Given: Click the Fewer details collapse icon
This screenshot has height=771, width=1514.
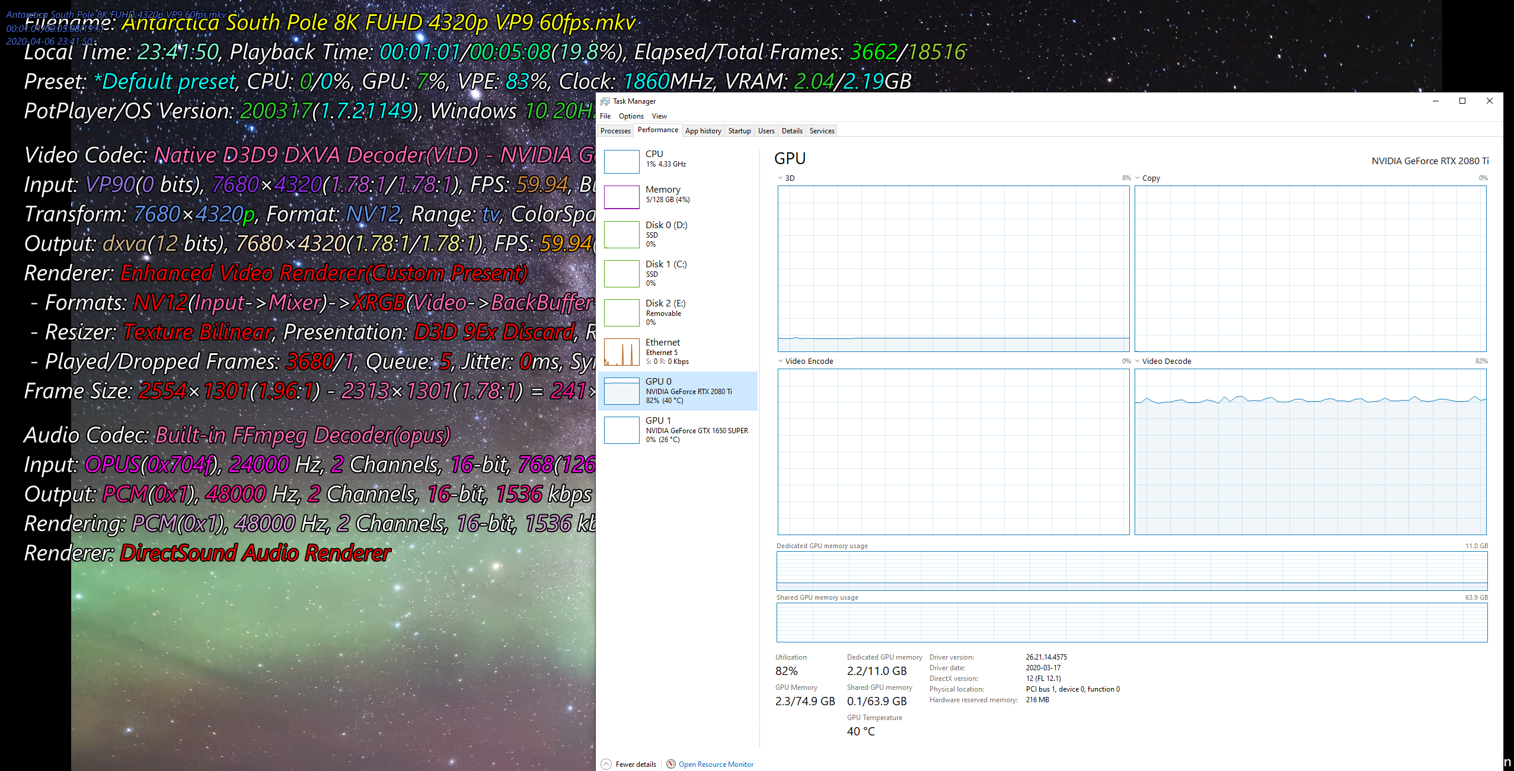Looking at the screenshot, I should (606, 764).
